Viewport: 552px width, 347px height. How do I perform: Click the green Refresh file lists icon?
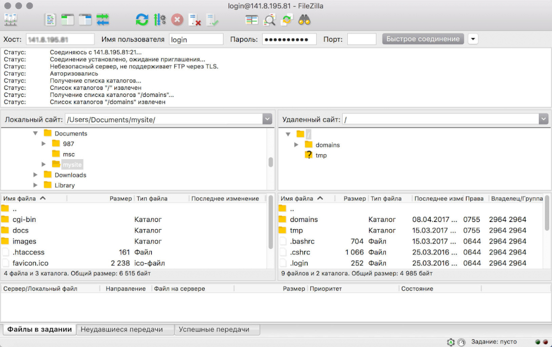[142, 20]
